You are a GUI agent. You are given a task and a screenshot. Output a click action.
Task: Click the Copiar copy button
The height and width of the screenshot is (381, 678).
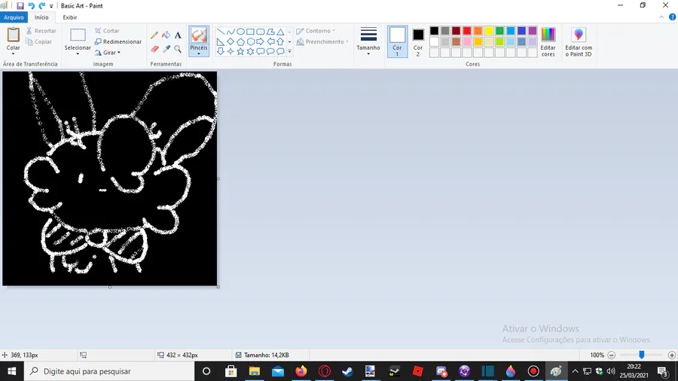click(x=39, y=42)
